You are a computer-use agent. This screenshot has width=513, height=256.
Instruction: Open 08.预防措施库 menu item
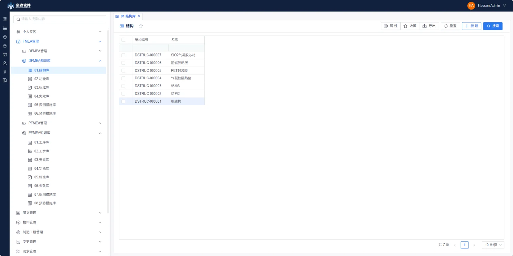pos(58,203)
